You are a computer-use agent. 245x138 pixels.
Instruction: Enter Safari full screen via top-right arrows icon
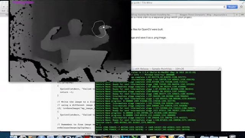point(243,3)
